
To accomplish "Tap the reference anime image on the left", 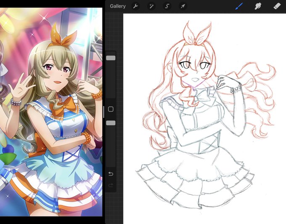I will point(51,112).
